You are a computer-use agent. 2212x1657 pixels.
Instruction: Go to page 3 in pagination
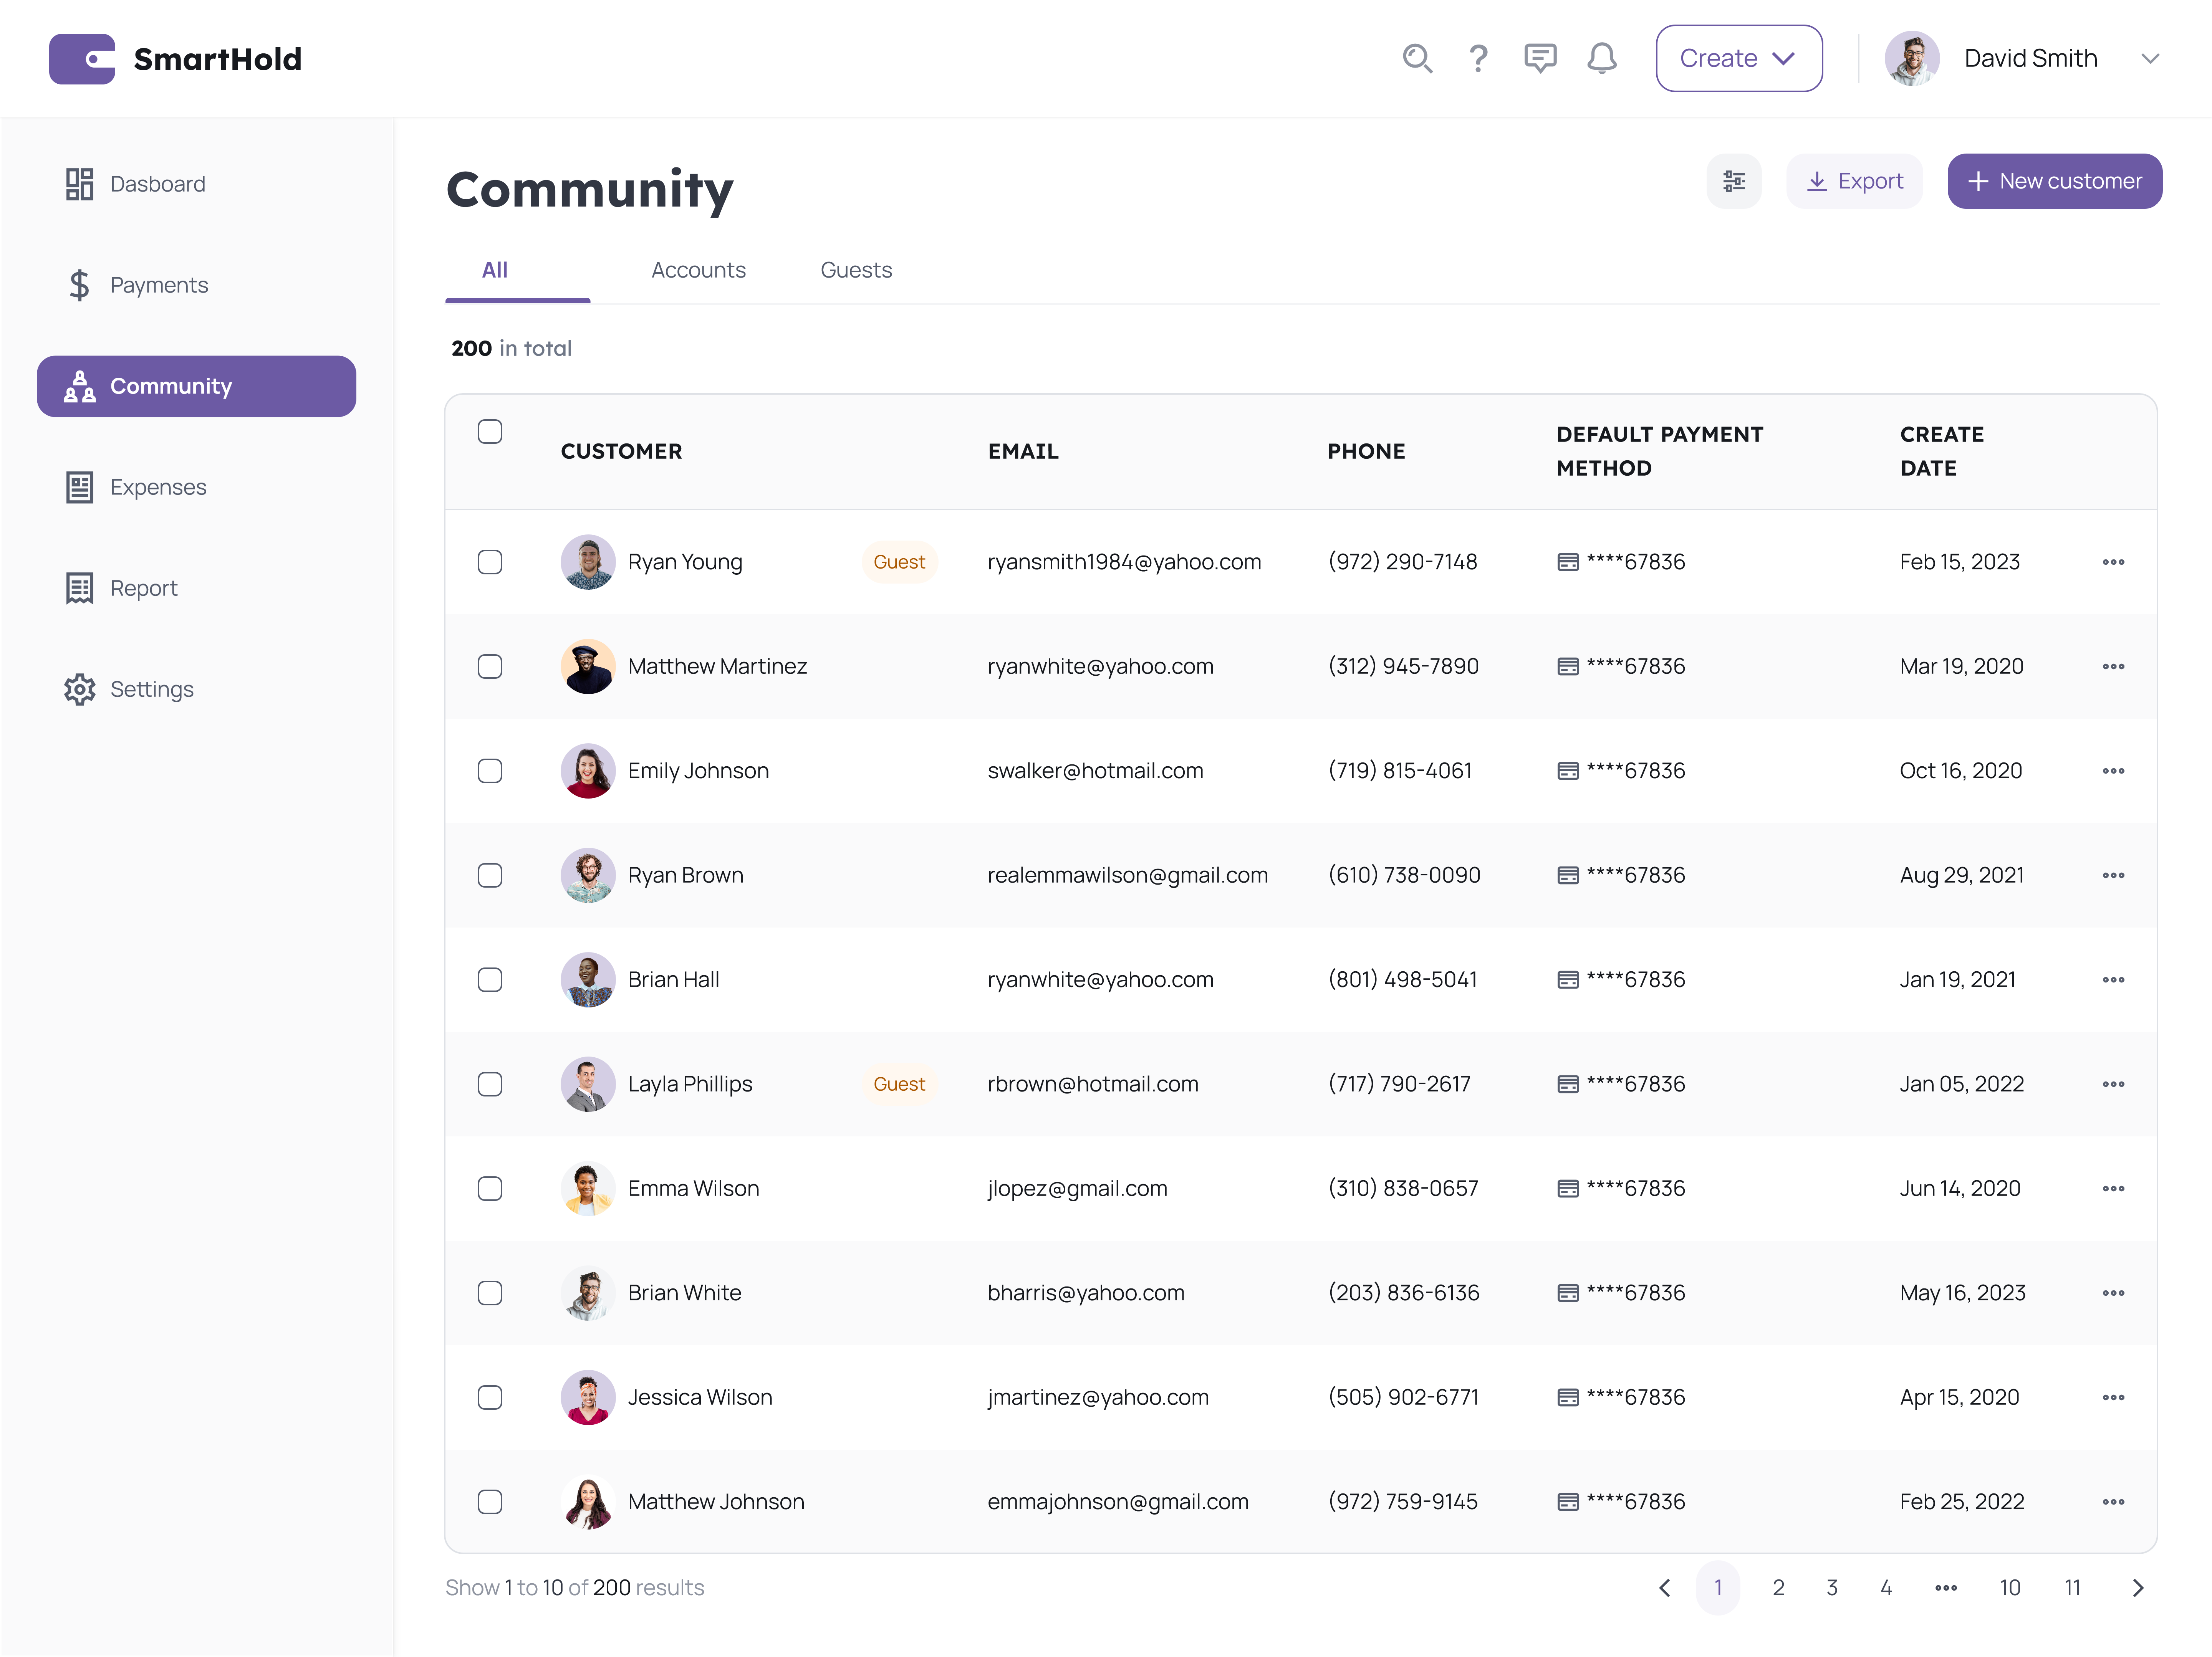(1832, 1588)
